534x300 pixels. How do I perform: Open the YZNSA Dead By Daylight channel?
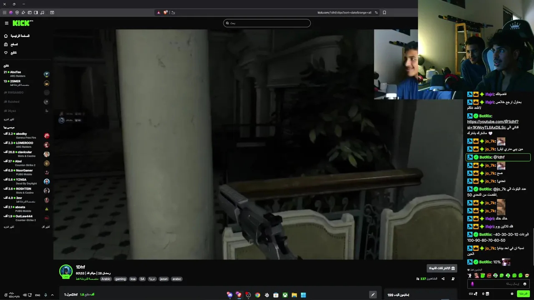pos(26,182)
